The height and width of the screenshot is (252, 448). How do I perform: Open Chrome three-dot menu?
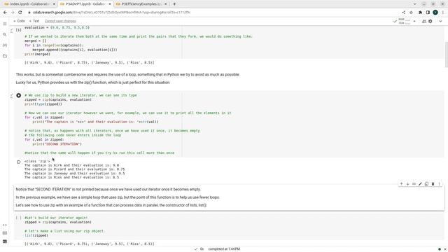(x=443, y=13)
